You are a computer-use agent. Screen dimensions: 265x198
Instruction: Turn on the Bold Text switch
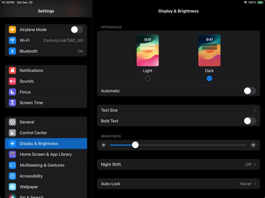pos(250,121)
